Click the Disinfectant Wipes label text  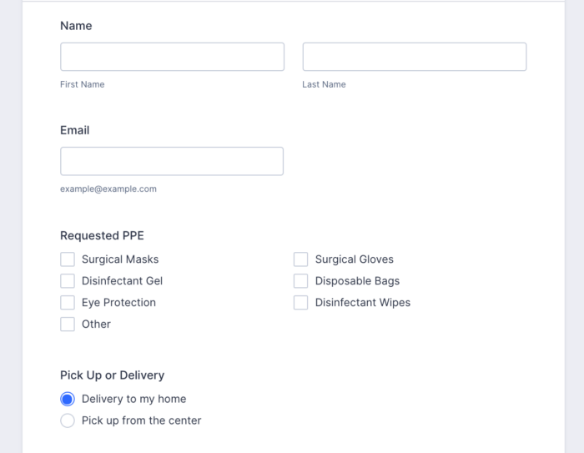pos(362,303)
